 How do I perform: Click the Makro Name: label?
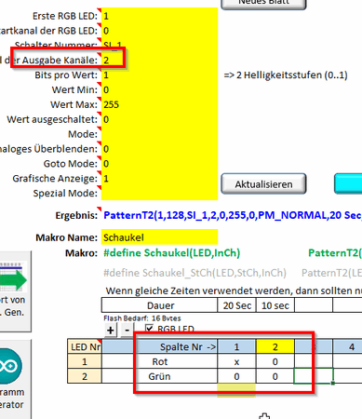(66, 237)
